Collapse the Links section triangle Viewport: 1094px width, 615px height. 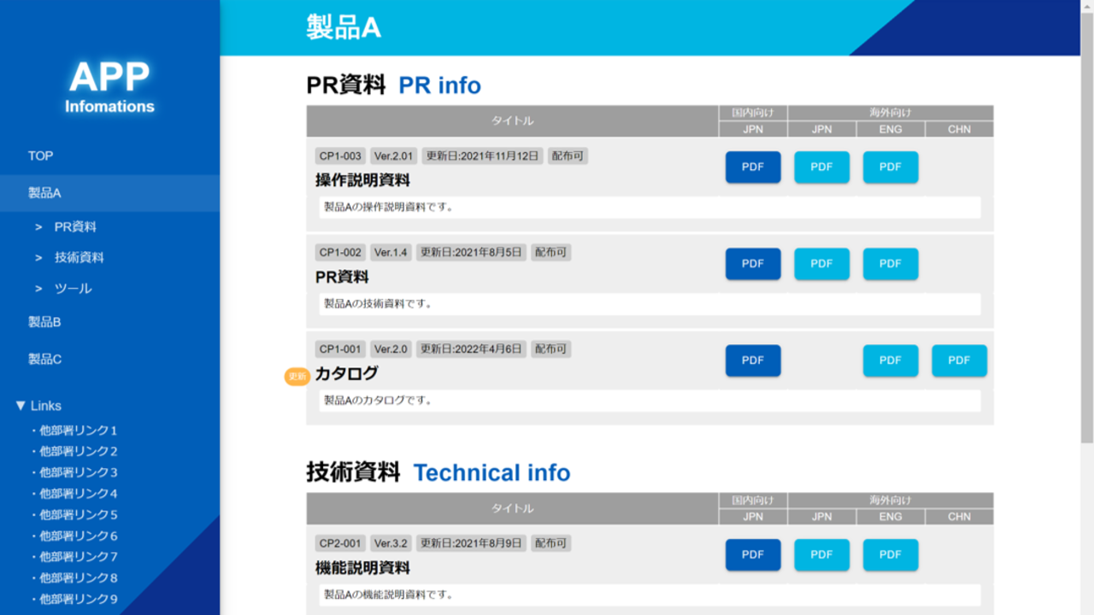(21, 406)
